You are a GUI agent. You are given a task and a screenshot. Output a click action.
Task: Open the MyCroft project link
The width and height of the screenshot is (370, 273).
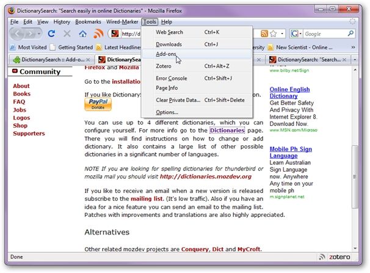248,249
